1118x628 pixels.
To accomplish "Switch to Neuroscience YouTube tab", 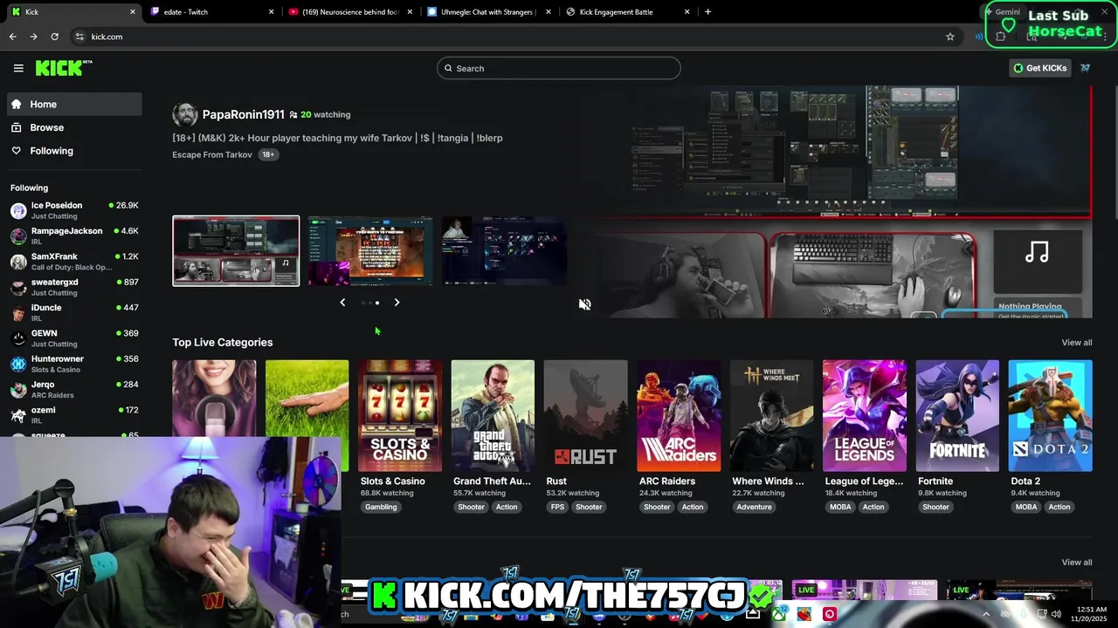I will (x=349, y=12).
